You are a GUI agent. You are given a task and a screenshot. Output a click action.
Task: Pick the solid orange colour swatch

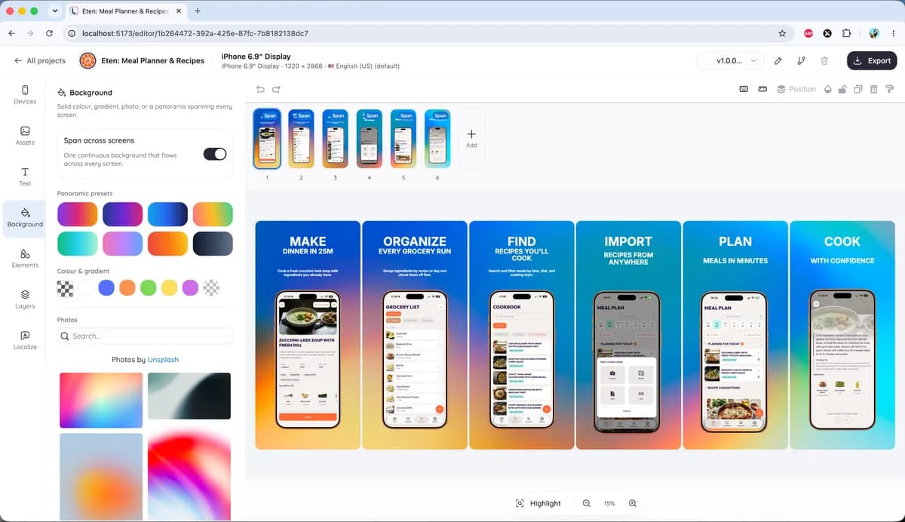(x=127, y=287)
